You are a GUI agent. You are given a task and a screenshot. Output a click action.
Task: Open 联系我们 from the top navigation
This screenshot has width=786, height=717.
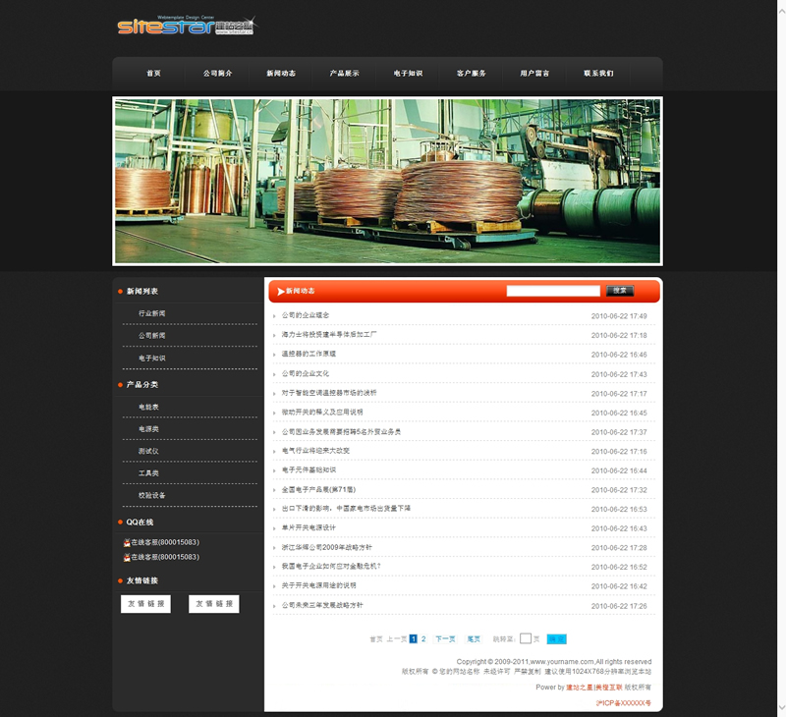(597, 74)
